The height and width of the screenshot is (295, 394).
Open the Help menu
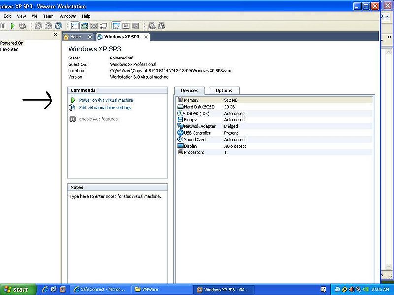(86, 16)
